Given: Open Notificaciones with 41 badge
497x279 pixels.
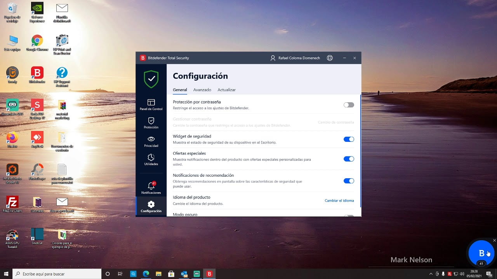Looking at the screenshot, I should 151,188.
